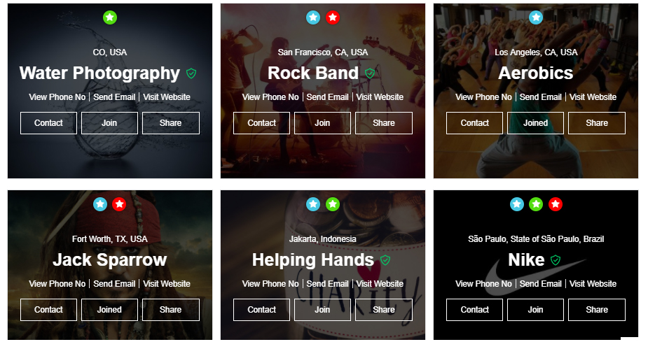This screenshot has width=648, height=342.
Task: Open the Helping Hands title
Action: pos(313,260)
